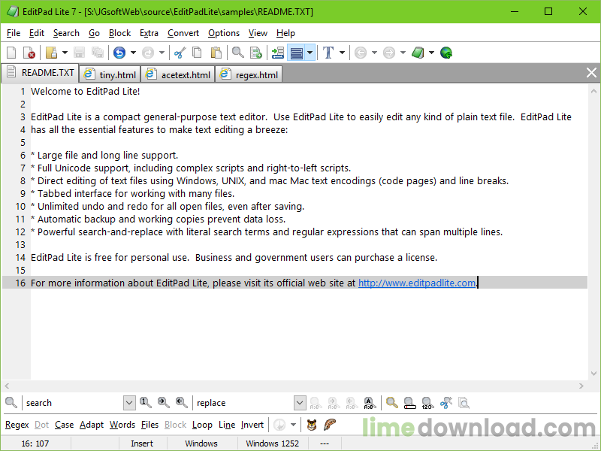Screen dimensions: 601x451
Task: Open the search text history dropdown
Action: pyautogui.click(x=129, y=403)
